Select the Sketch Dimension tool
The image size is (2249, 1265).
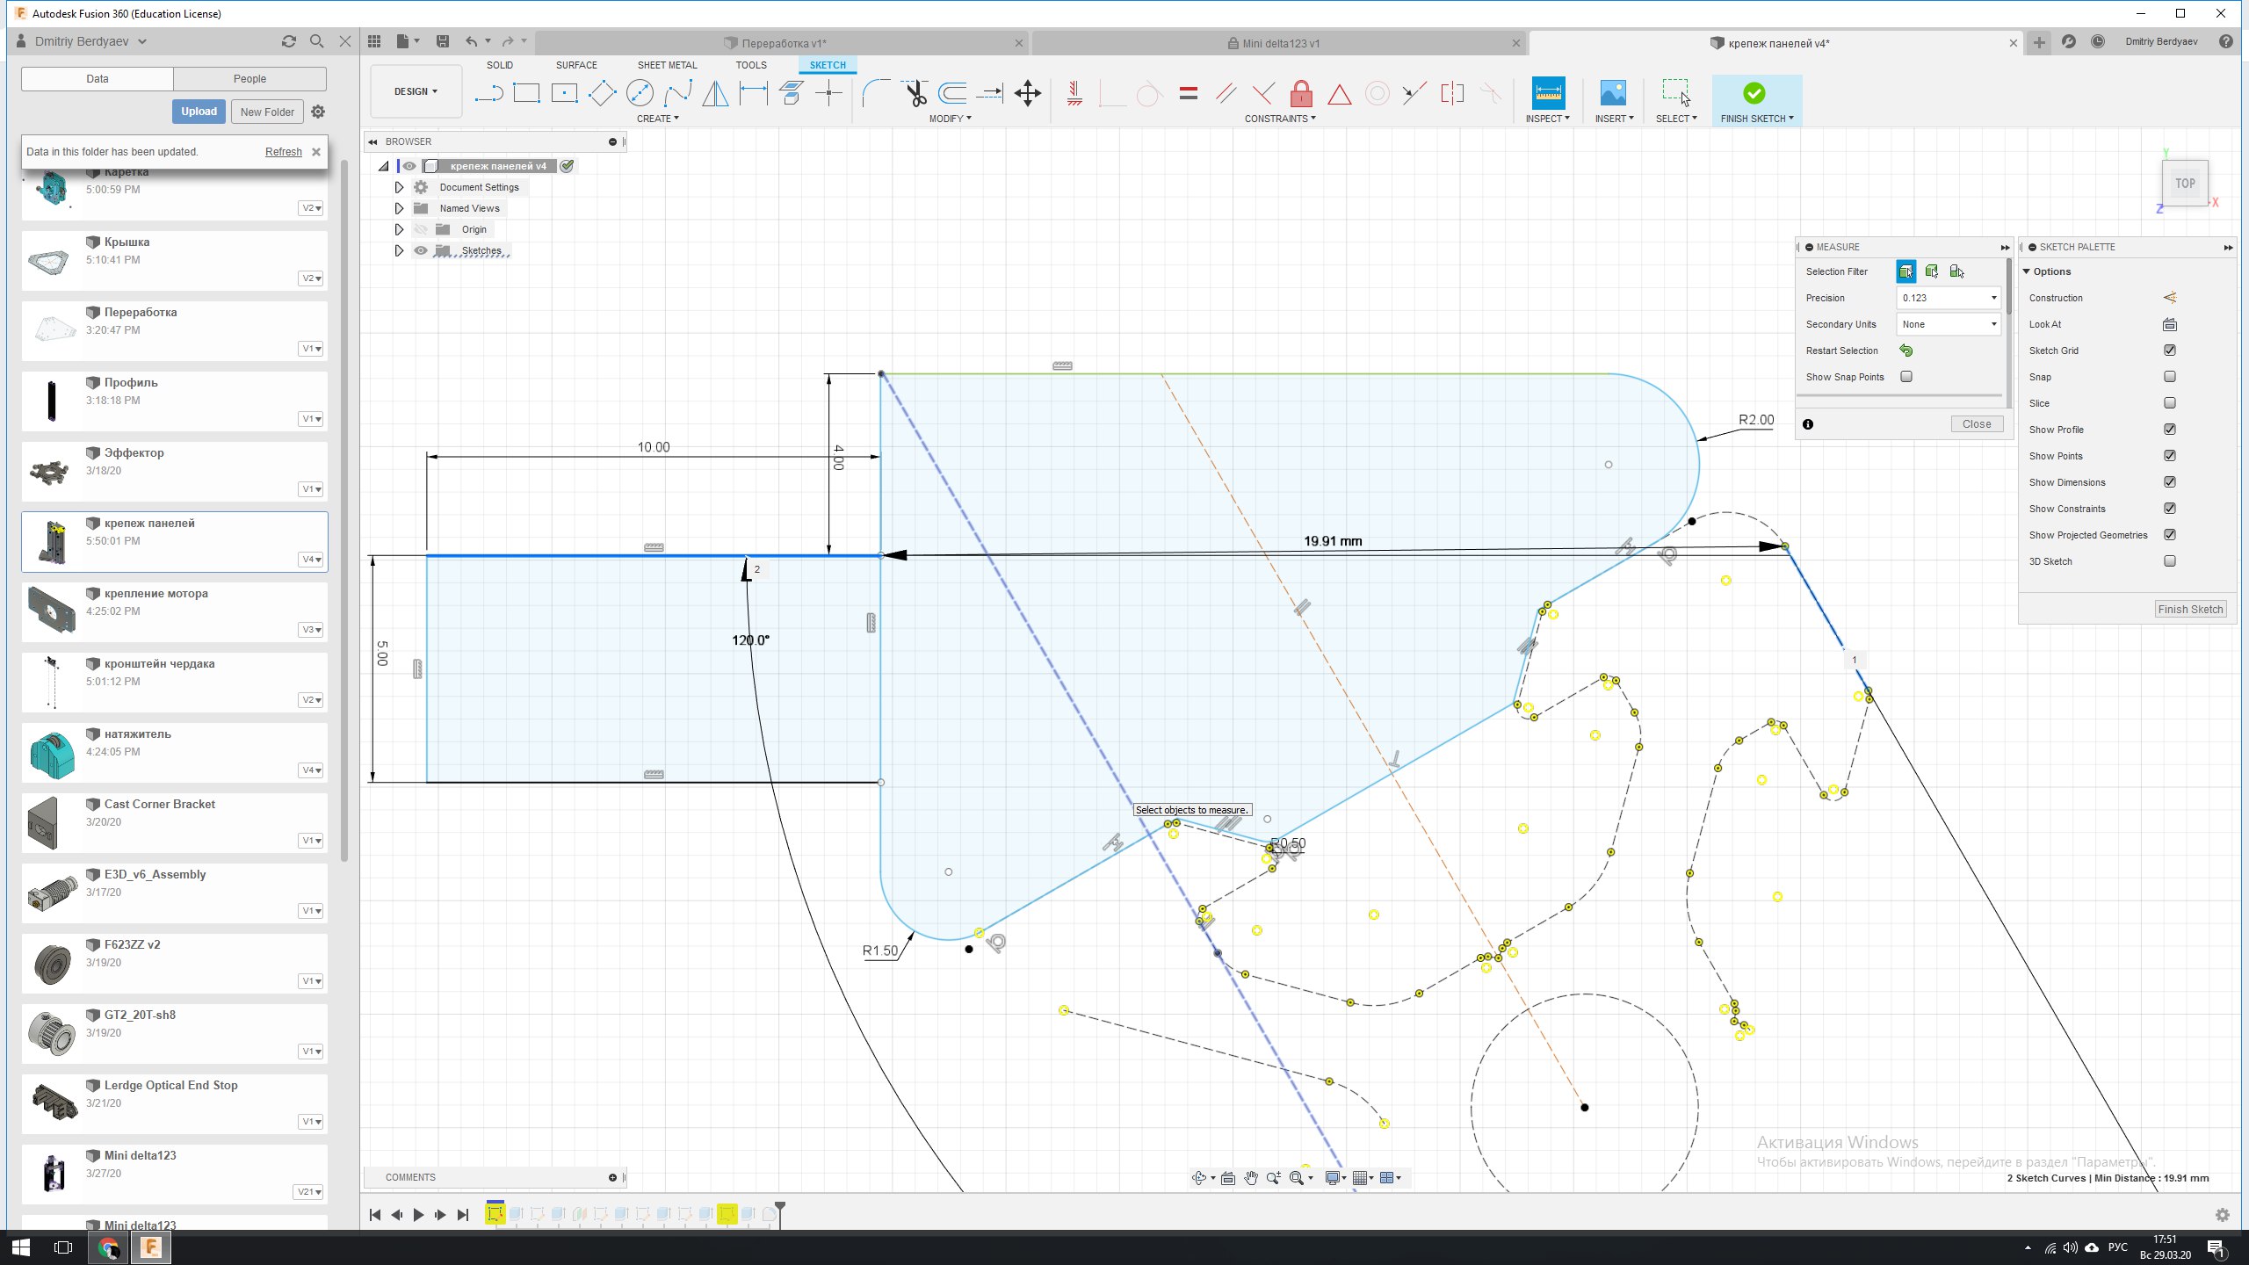[753, 93]
